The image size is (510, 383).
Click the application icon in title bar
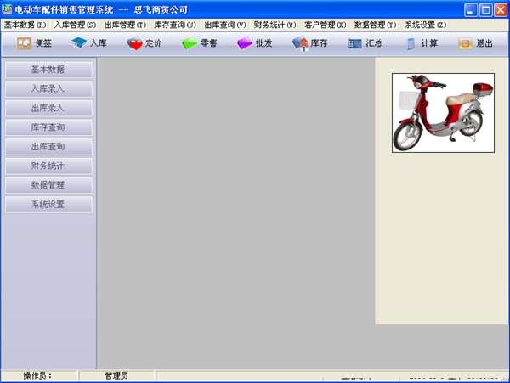(x=7, y=9)
